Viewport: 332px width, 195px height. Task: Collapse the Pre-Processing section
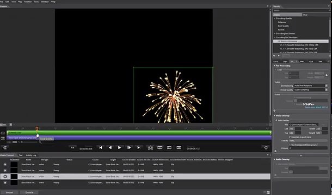pos(275,66)
